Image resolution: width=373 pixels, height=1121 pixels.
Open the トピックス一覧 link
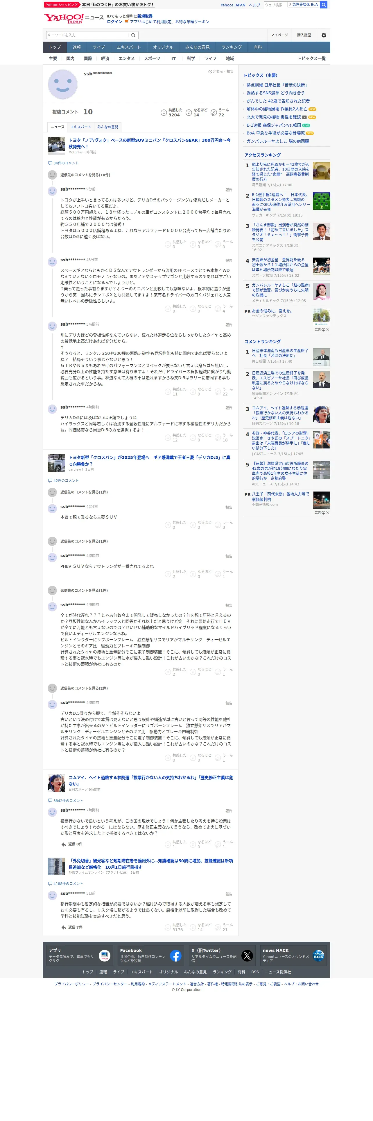coord(311,59)
